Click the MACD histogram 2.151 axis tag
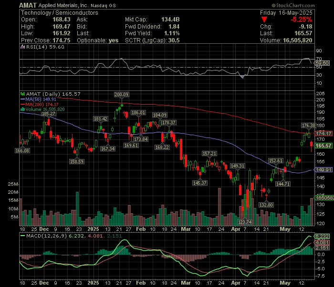 pos(322,248)
